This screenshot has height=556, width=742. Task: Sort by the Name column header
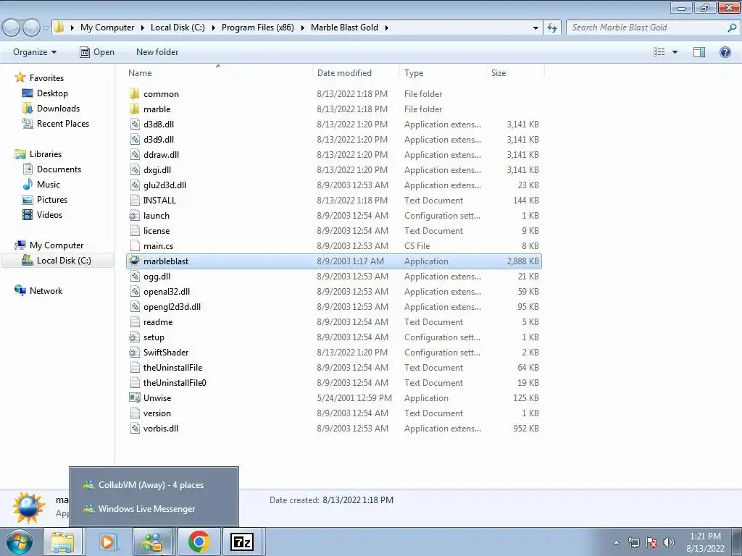(219, 73)
